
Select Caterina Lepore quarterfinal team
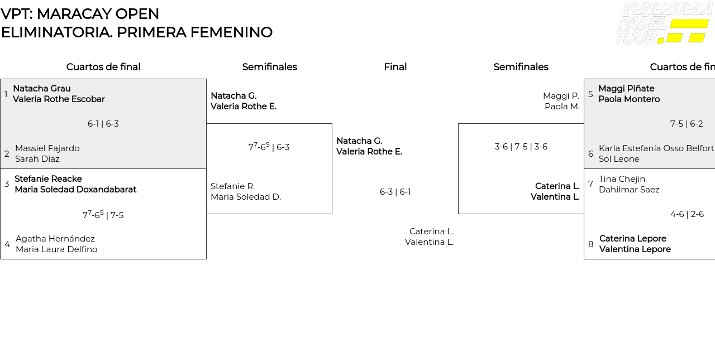(635, 244)
